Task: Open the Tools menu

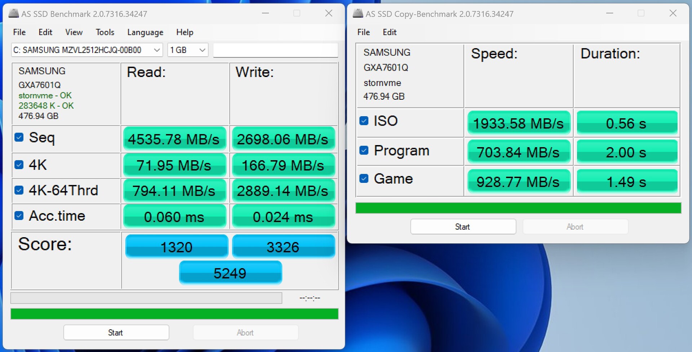Action: click(x=105, y=32)
